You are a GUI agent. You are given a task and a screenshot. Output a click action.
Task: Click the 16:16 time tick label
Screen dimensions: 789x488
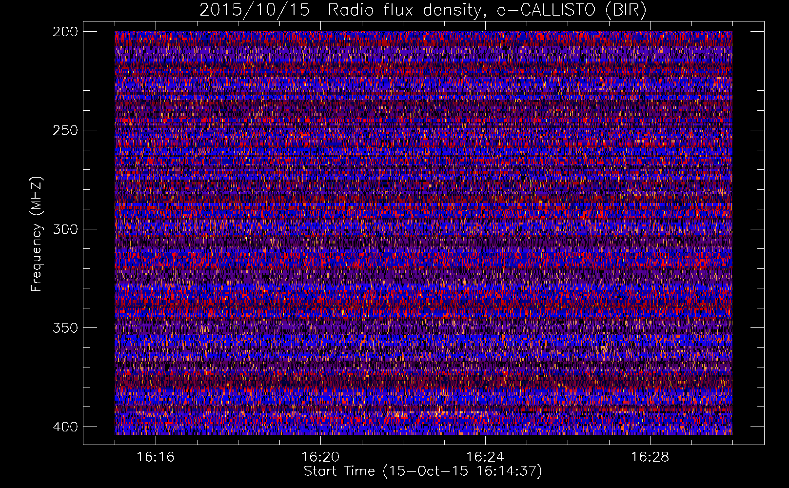[156, 457]
